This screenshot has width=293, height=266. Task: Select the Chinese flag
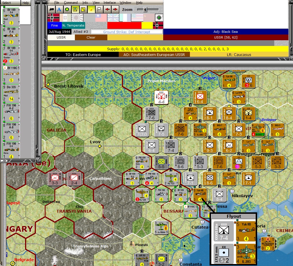tap(101, 18)
